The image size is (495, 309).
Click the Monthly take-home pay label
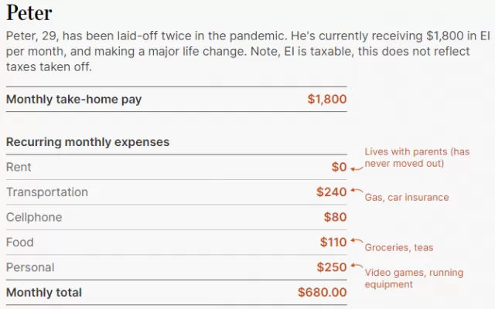coord(74,100)
